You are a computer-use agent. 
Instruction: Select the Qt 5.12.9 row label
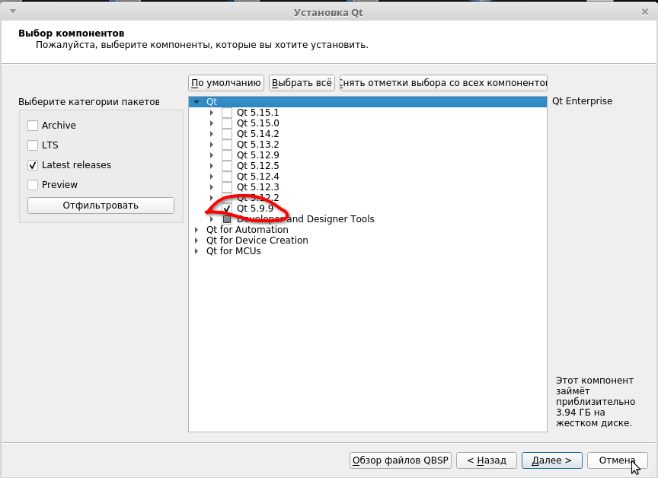[257, 155]
